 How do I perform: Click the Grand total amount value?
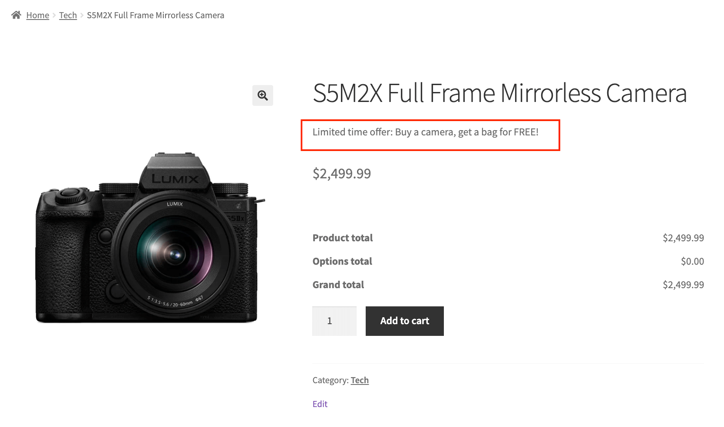pyautogui.click(x=683, y=285)
